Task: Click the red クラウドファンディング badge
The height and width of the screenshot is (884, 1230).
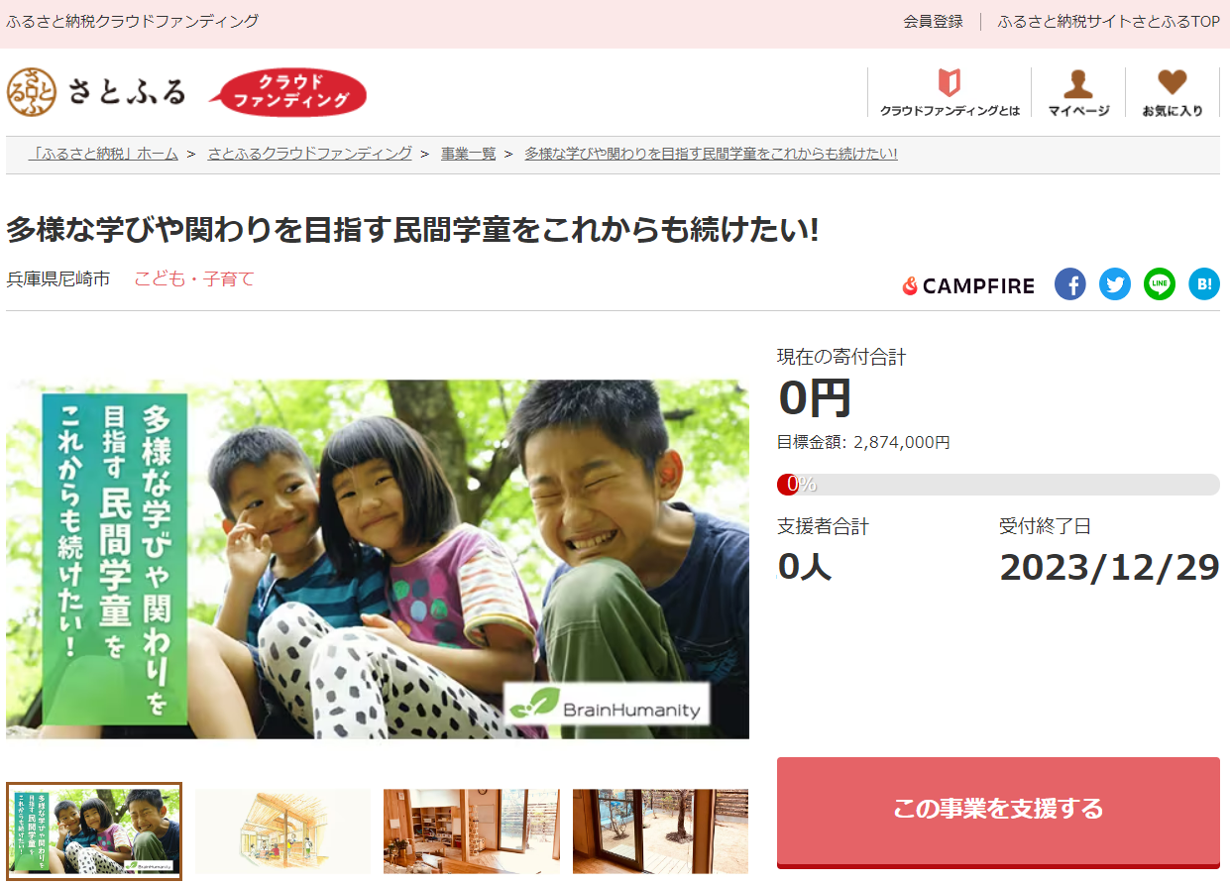Action: (287, 92)
